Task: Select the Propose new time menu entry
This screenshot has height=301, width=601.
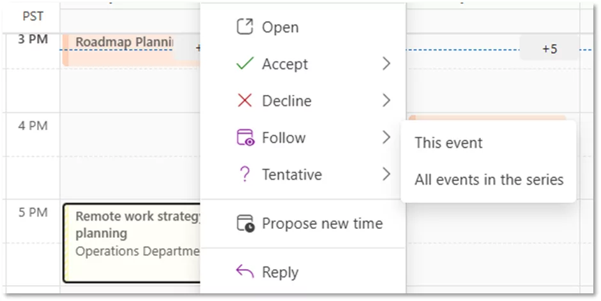Action: click(322, 223)
